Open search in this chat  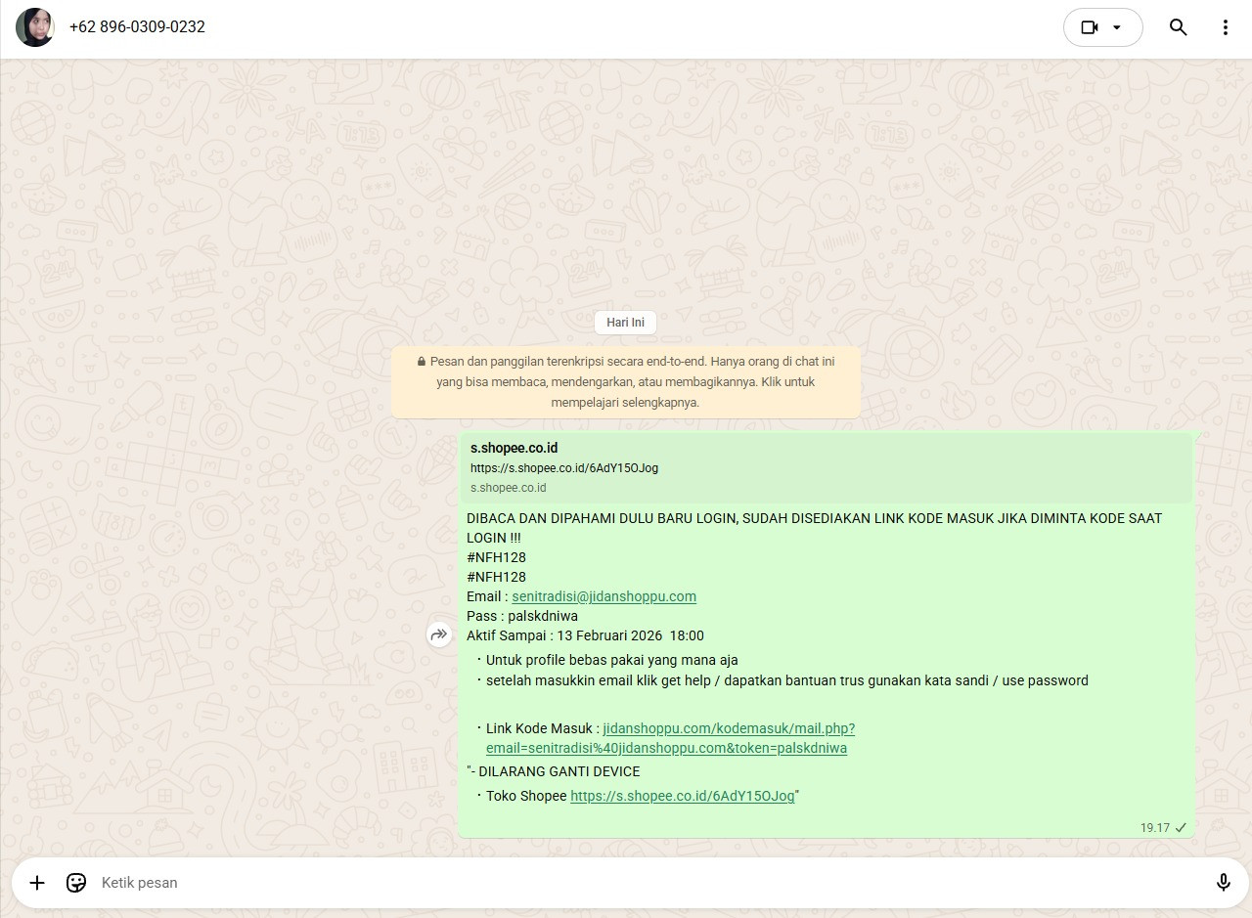click(1179, 27)
